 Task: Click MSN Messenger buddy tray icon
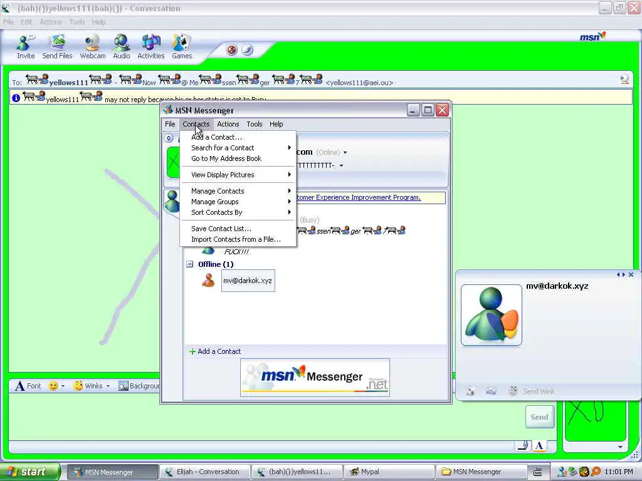tap(562, 472)
